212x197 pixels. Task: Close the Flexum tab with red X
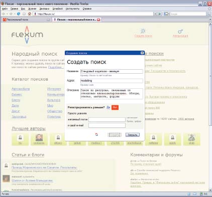[x=98, y=20]
